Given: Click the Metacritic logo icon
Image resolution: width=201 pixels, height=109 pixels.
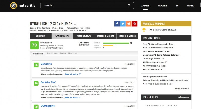Looking at the screenshot, I should click(13, 5).
